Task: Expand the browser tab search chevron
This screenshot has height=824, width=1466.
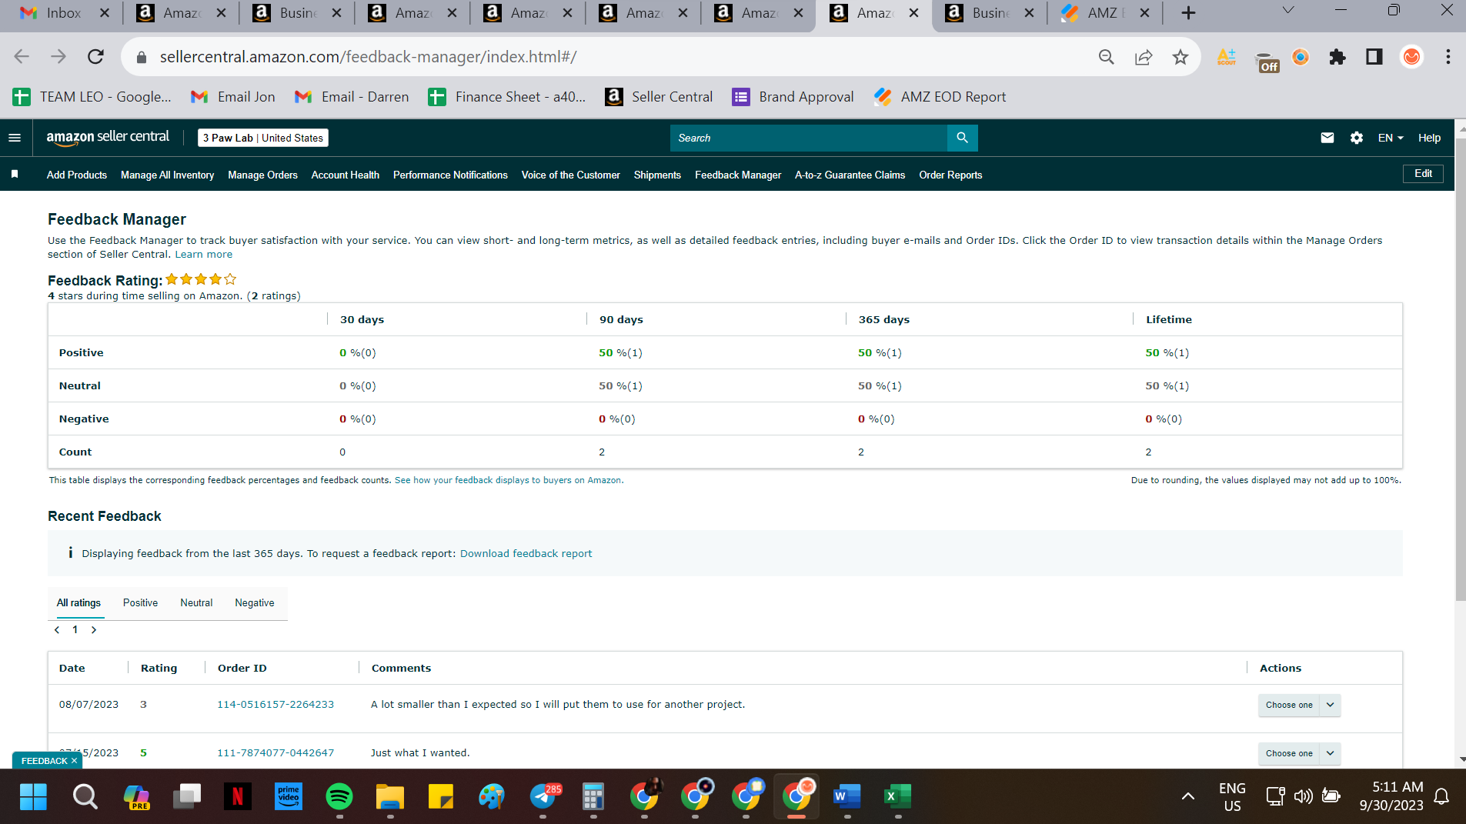Action: click(x=1288, y=11)
